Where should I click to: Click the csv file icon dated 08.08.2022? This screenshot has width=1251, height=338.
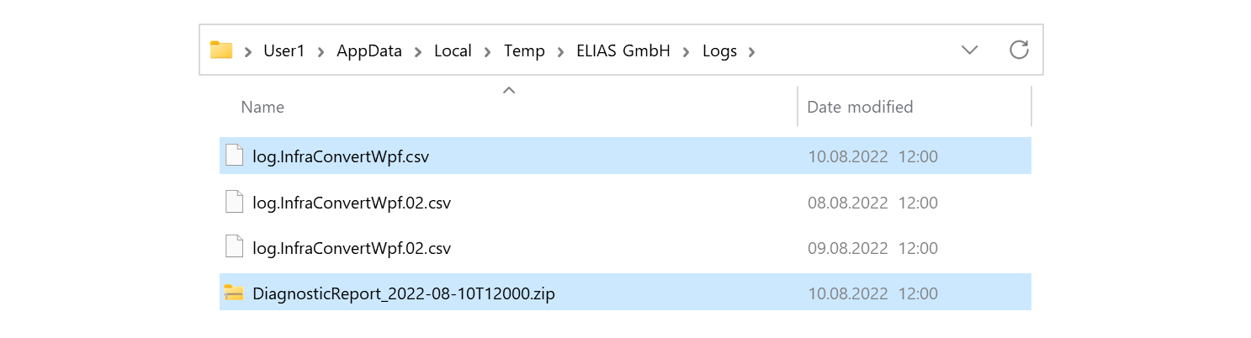pos(235,202)
